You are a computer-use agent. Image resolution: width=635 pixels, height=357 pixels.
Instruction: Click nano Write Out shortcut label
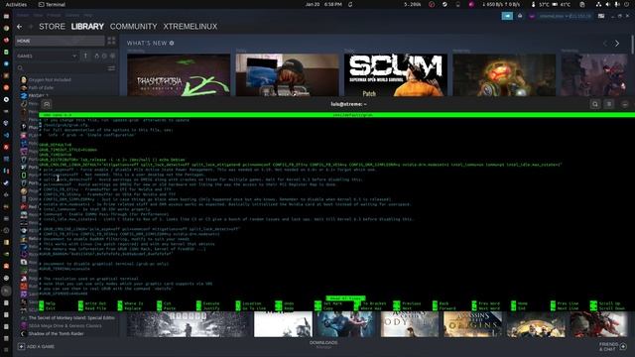95,303
